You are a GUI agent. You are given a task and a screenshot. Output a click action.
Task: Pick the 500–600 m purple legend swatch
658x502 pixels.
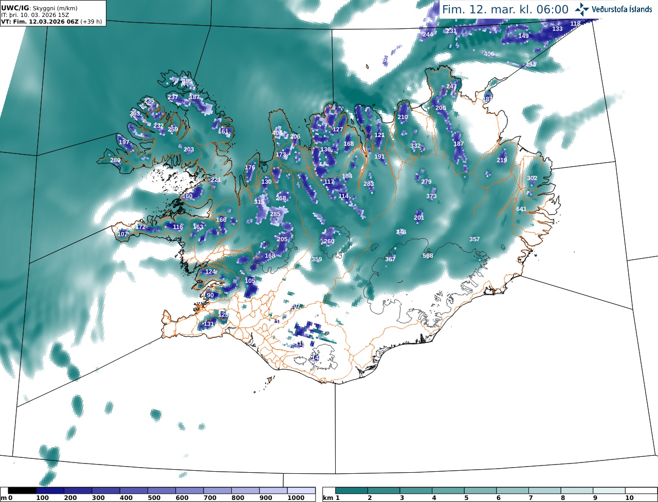pos(161,491)
